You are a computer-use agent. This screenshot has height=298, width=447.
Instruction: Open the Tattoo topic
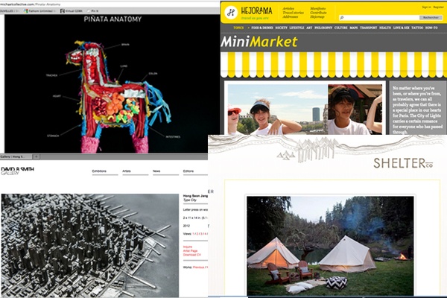417,28
